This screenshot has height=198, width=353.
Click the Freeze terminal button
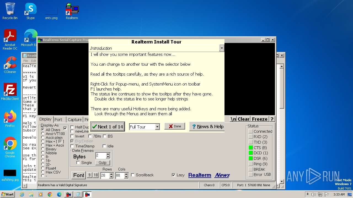[260, 119]
